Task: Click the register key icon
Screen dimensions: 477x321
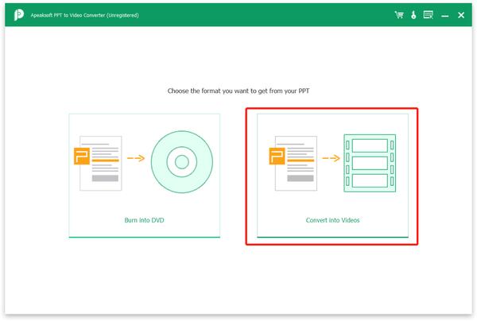Action: pyautogui.click(x=413, y=14)
